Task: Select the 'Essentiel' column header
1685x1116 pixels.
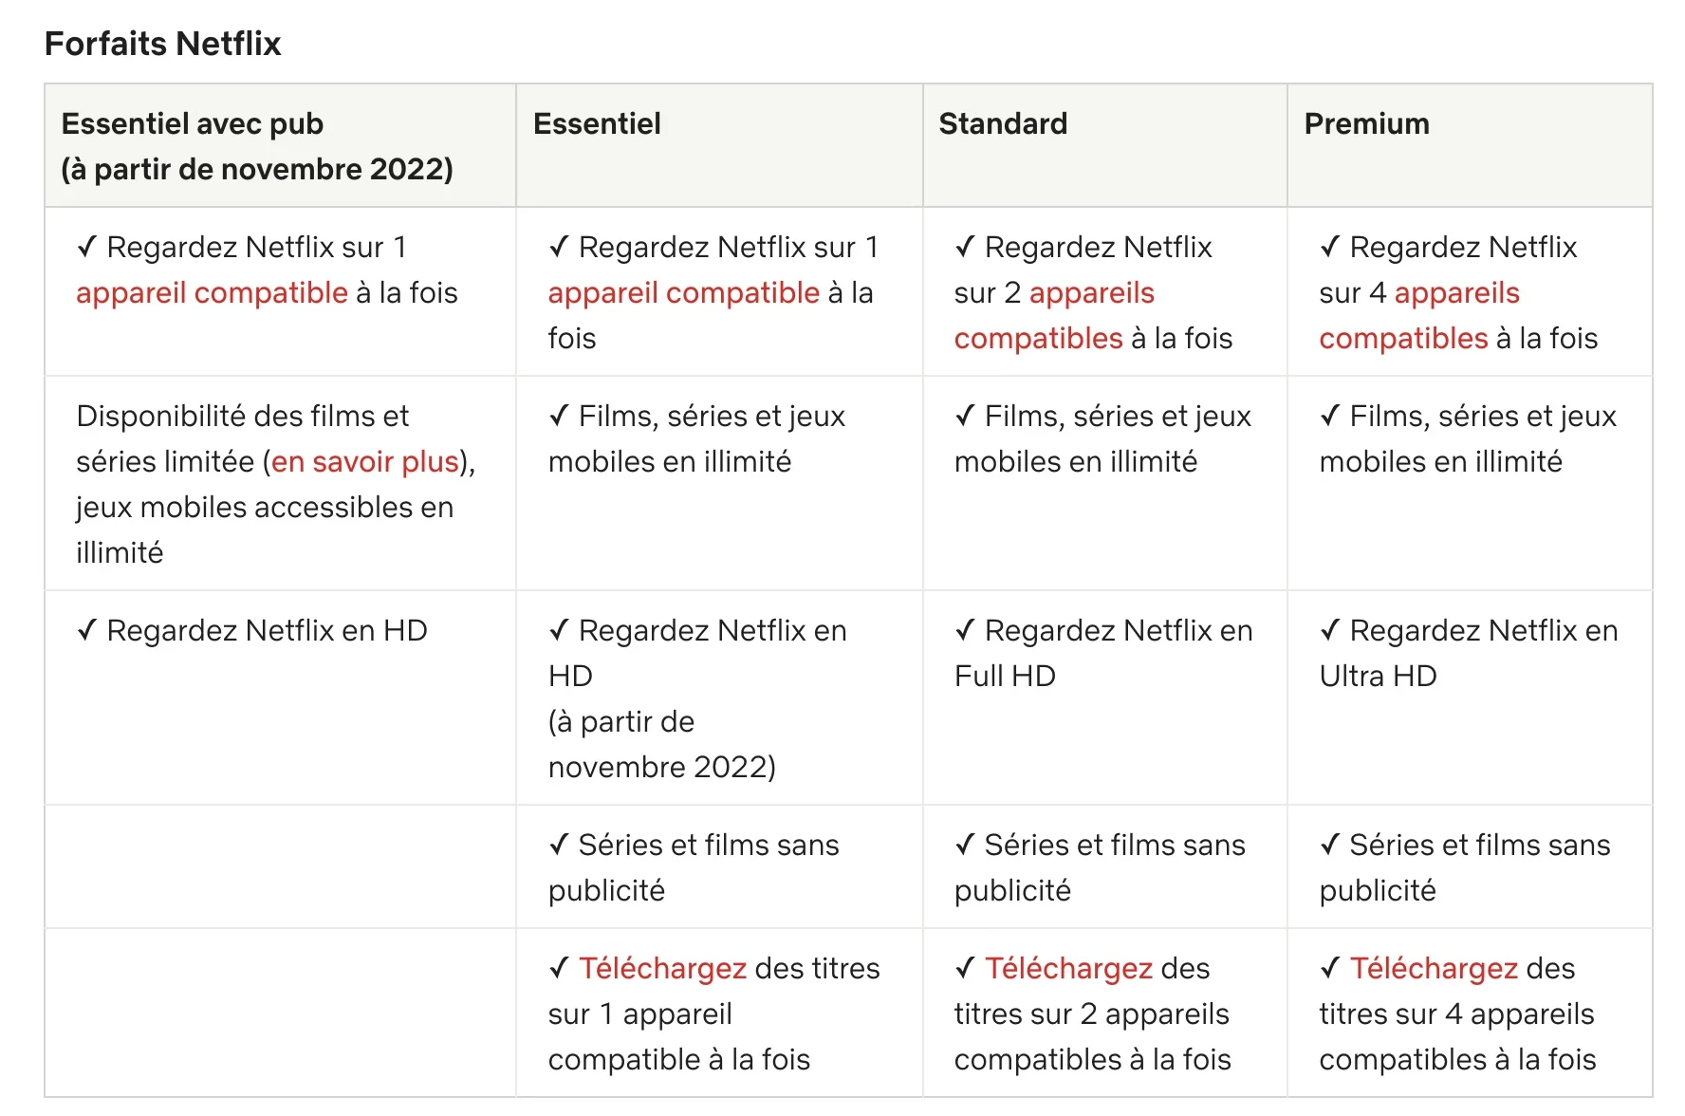Action: (597, 124)
